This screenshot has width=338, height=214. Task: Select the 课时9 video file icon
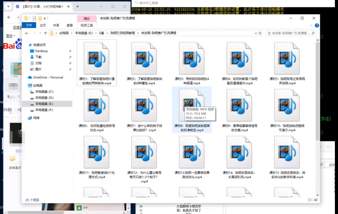239,105
